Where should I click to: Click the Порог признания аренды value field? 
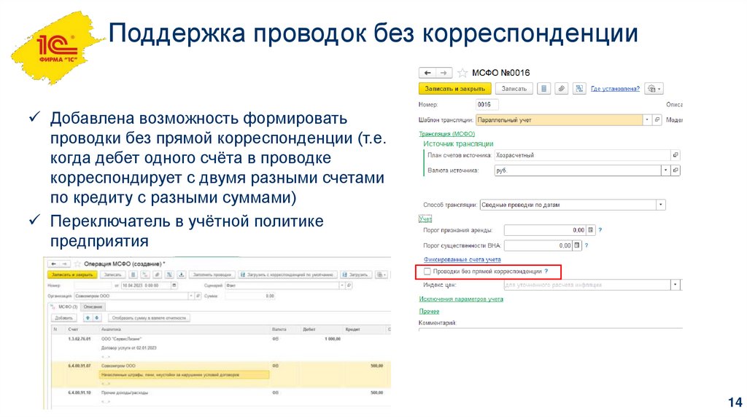(545, 229)
